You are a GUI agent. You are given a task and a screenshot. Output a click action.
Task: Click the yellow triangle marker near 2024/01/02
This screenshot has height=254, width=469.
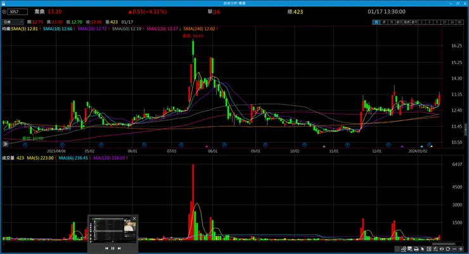(x=432, y=146)
